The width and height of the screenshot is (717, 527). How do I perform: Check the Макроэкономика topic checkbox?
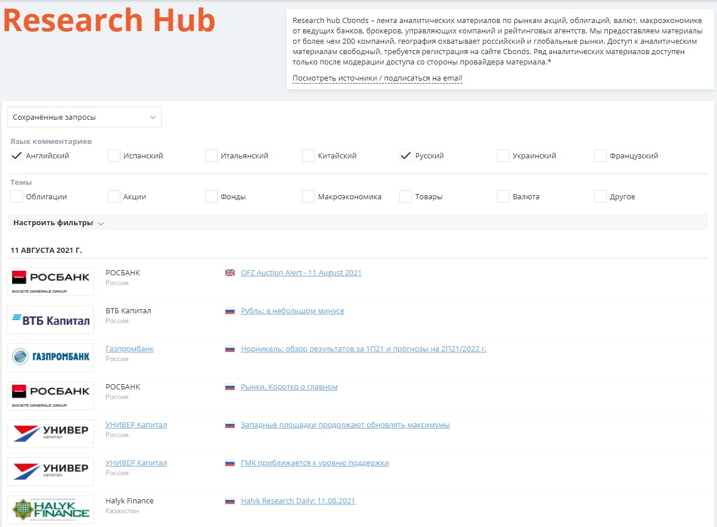[308, 196]
